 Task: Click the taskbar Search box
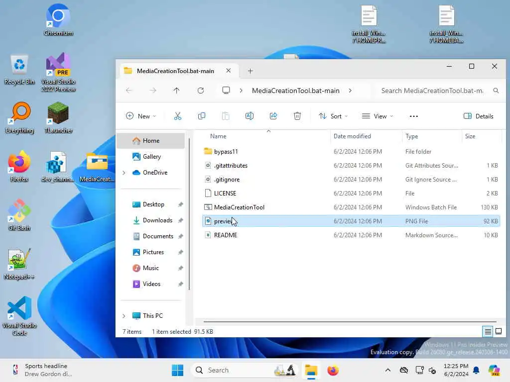245,370
